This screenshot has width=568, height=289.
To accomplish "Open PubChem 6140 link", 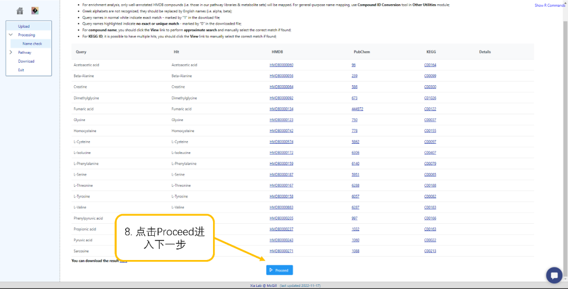I will (356, 164).
